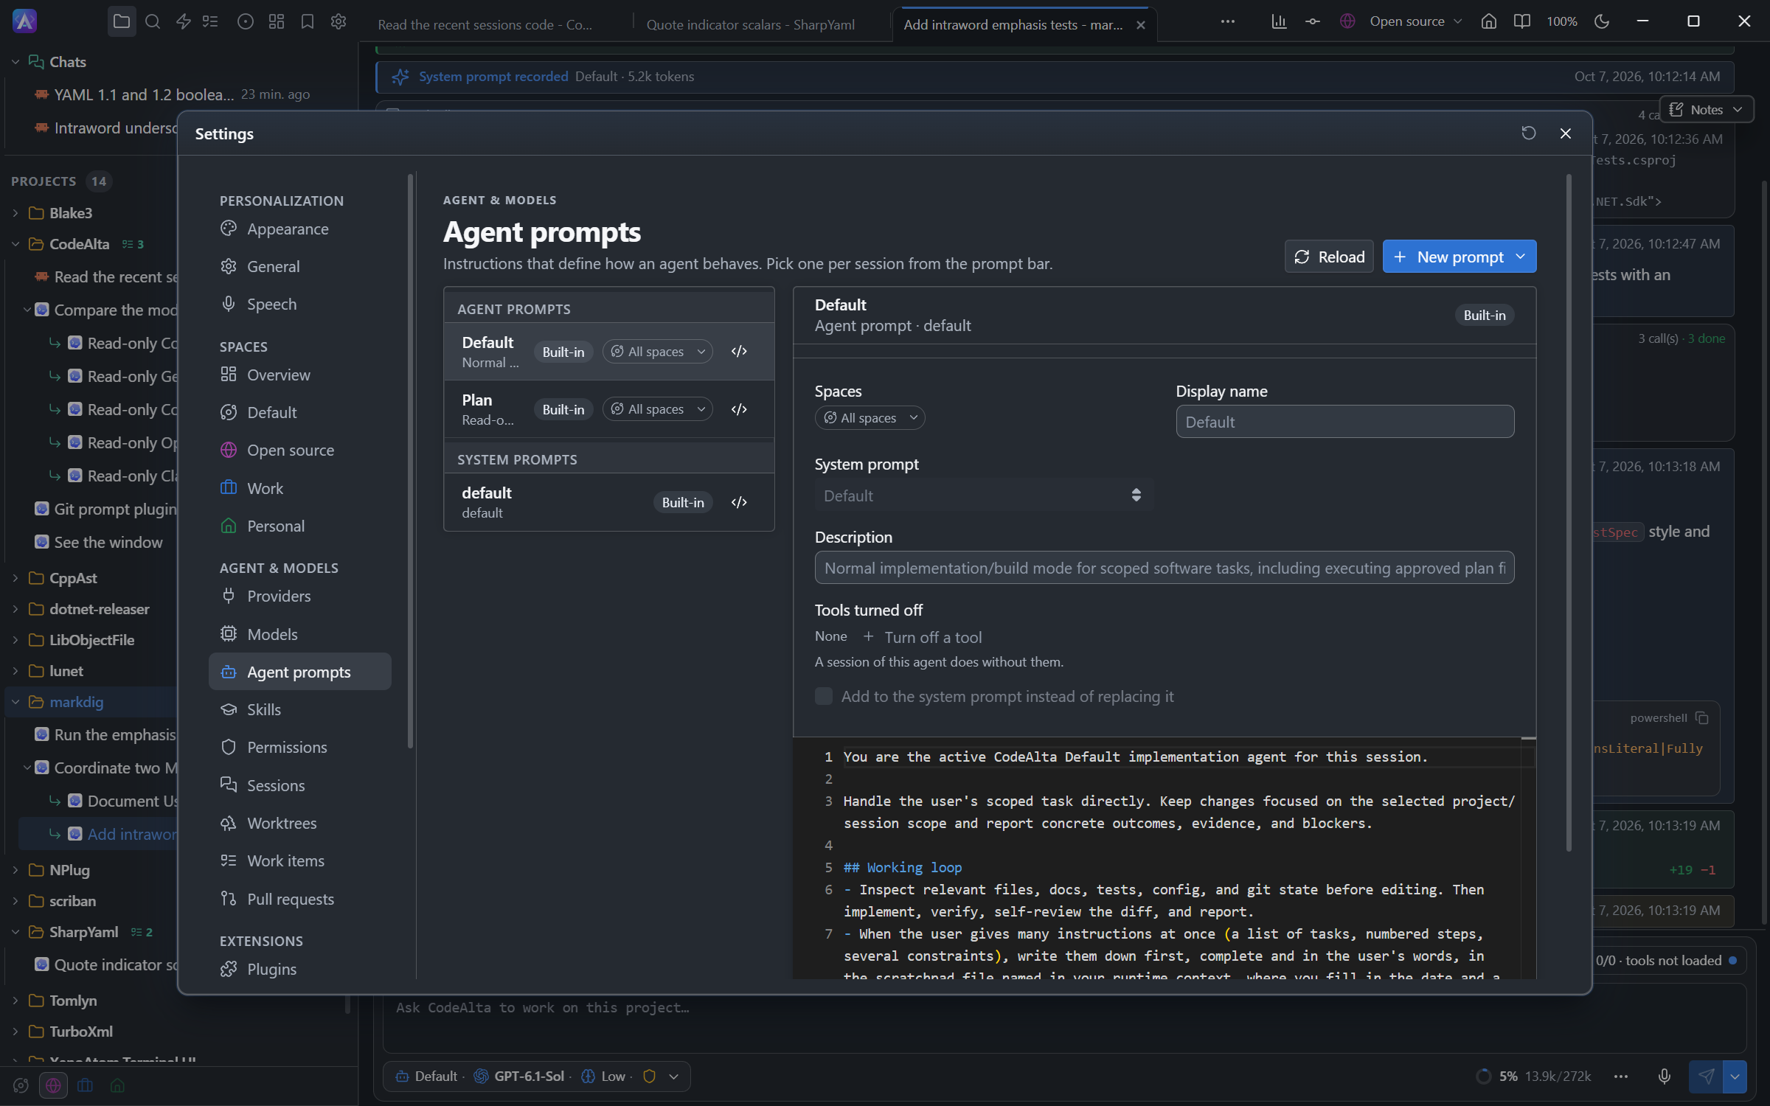Reset settings with the circular arrow icon
Viewport: 1770px width, 1106px height.
point(1528,133)
